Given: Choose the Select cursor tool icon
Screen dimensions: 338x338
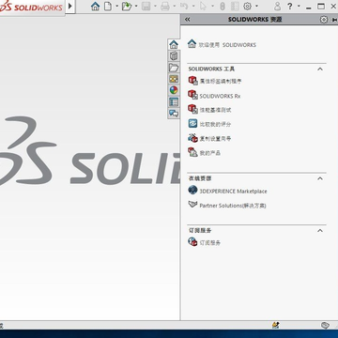Looking at the screenshot, I should point(203,7).
